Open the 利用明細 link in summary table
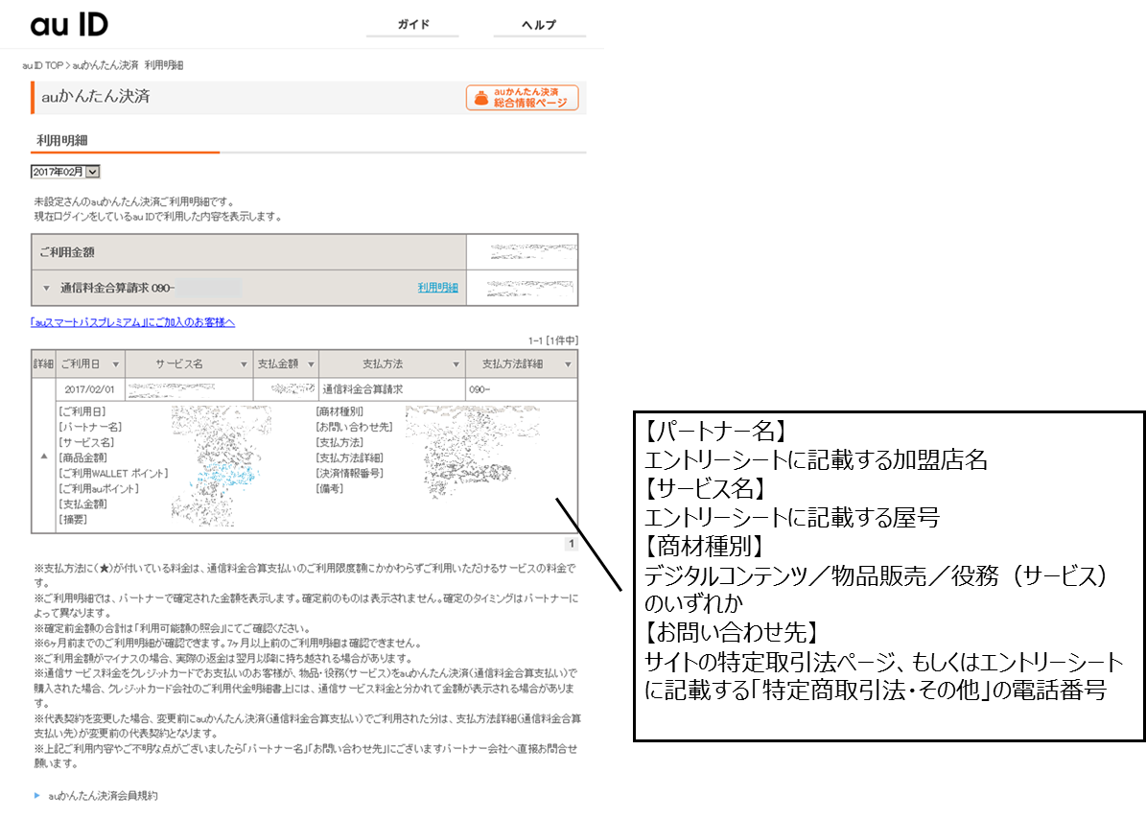This screenshot has height=820, width=1146. click(x=435, y=287)
